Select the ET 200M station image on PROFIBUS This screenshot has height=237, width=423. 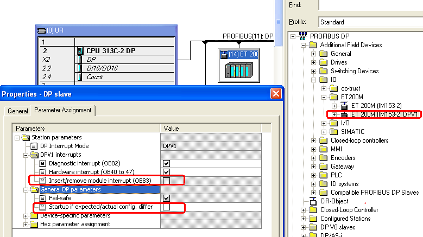point(239,70)
